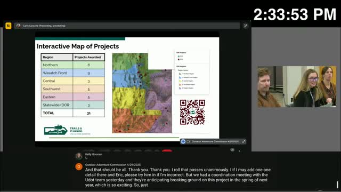
Task: Click the yellow presentation icon at top left
Action: click(9, 26)
